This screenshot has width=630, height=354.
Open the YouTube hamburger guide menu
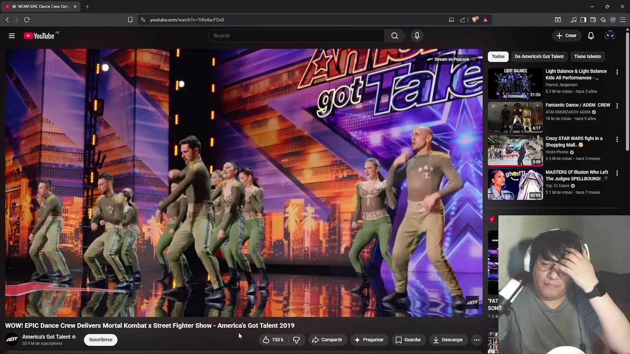12,35
